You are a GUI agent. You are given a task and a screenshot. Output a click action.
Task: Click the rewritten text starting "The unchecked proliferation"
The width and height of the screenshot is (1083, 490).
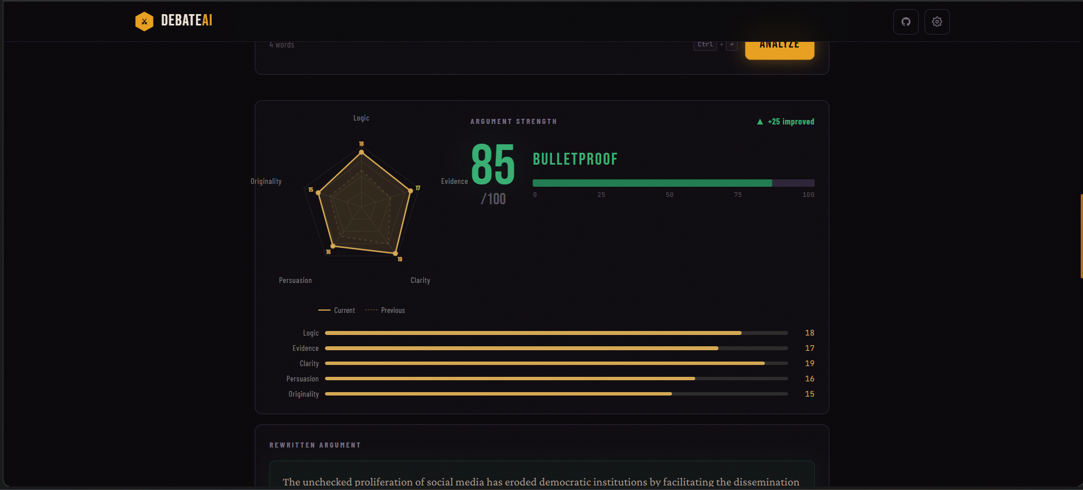541,482
